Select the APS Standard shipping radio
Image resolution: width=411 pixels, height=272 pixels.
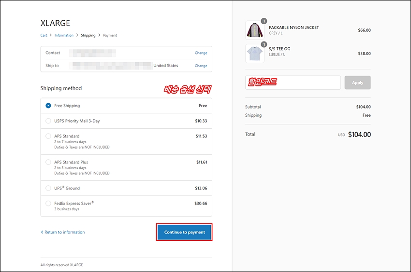pos(48,136)
